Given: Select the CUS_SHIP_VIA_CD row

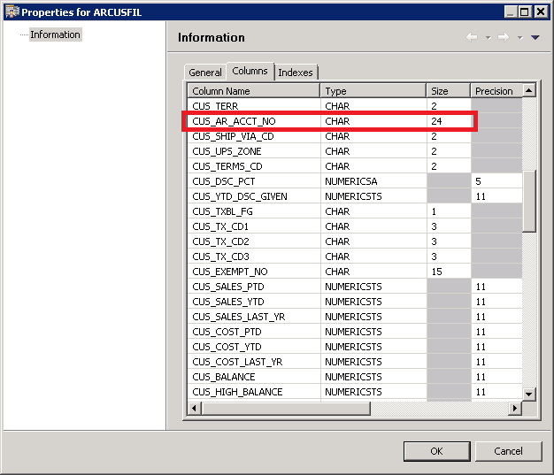Looking at the screenshot, I should click(355, 136).
